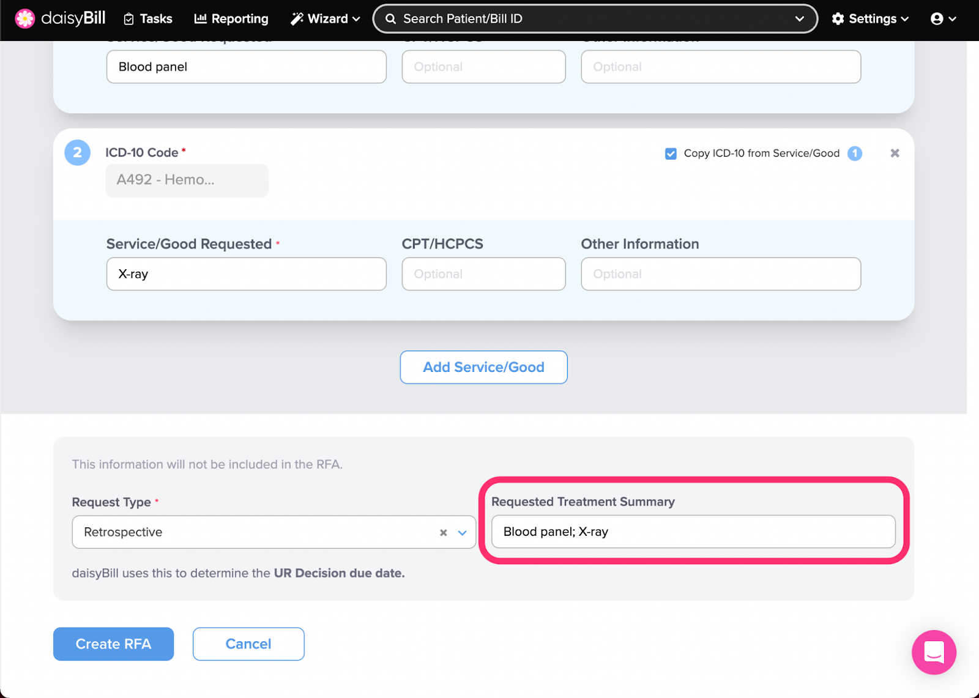Click the Tasks clipboard icon

click(x=128, y=19)
